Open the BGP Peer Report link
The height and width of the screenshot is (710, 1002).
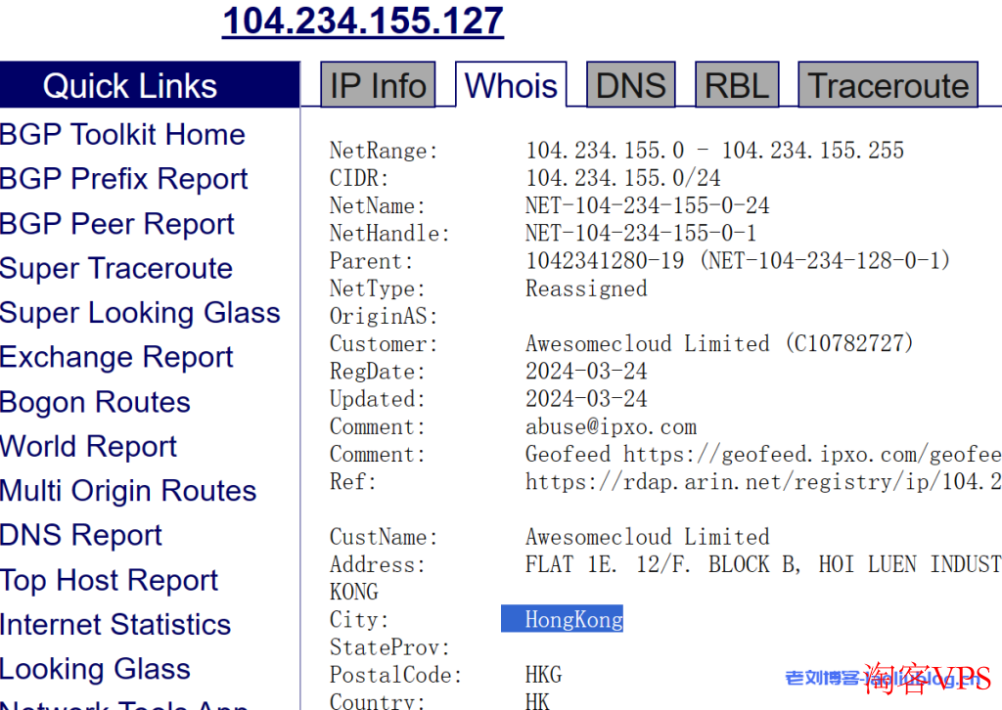point(117,224)
